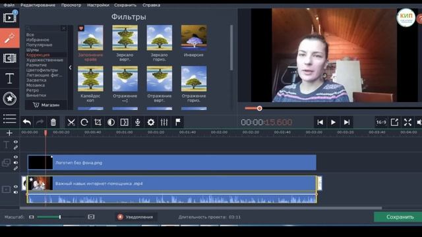Select the Filters magic wand tab

click(10, 38)
